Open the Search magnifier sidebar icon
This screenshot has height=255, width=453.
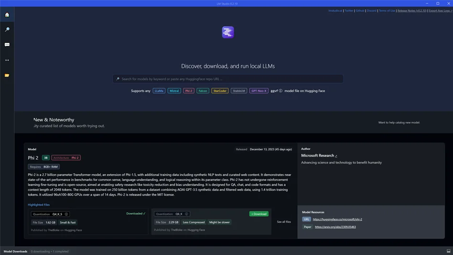click(7, 30)
